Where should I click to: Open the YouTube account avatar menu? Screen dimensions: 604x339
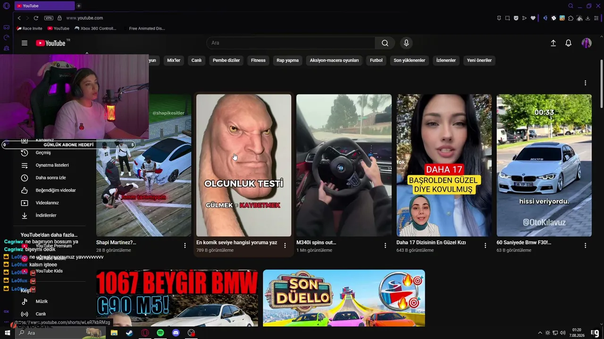tap(587, 43)
